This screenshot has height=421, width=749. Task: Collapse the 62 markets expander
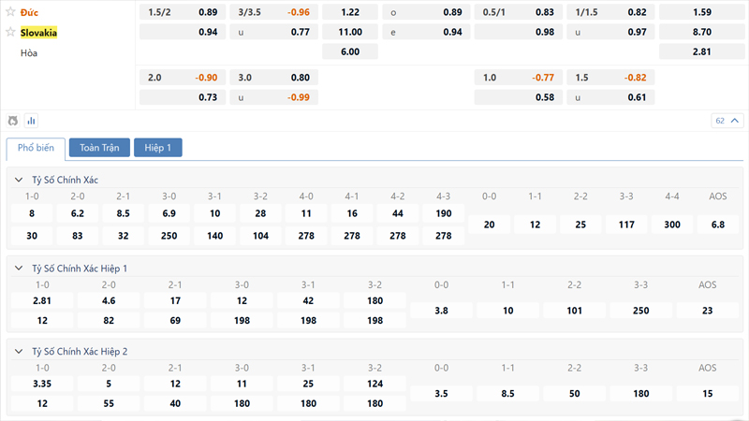point(725,121)
